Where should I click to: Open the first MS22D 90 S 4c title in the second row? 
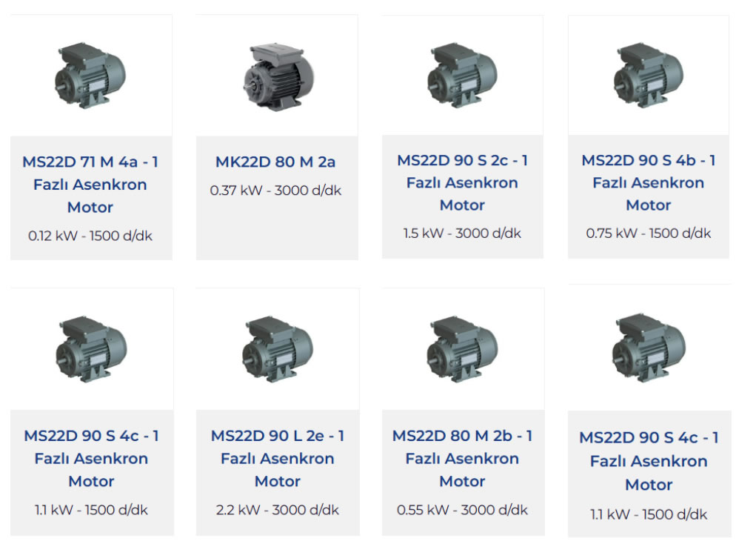click(x=92, y=458)
